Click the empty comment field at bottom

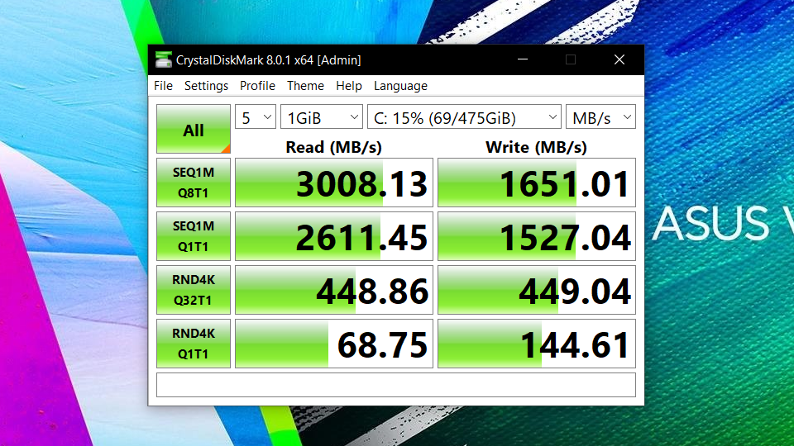coord(396,385)
